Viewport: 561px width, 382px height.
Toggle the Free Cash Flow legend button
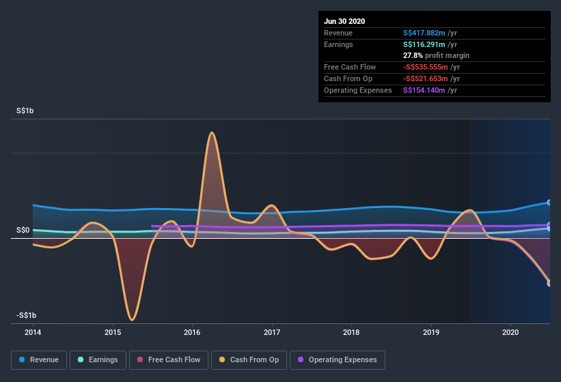click(169, 360)
